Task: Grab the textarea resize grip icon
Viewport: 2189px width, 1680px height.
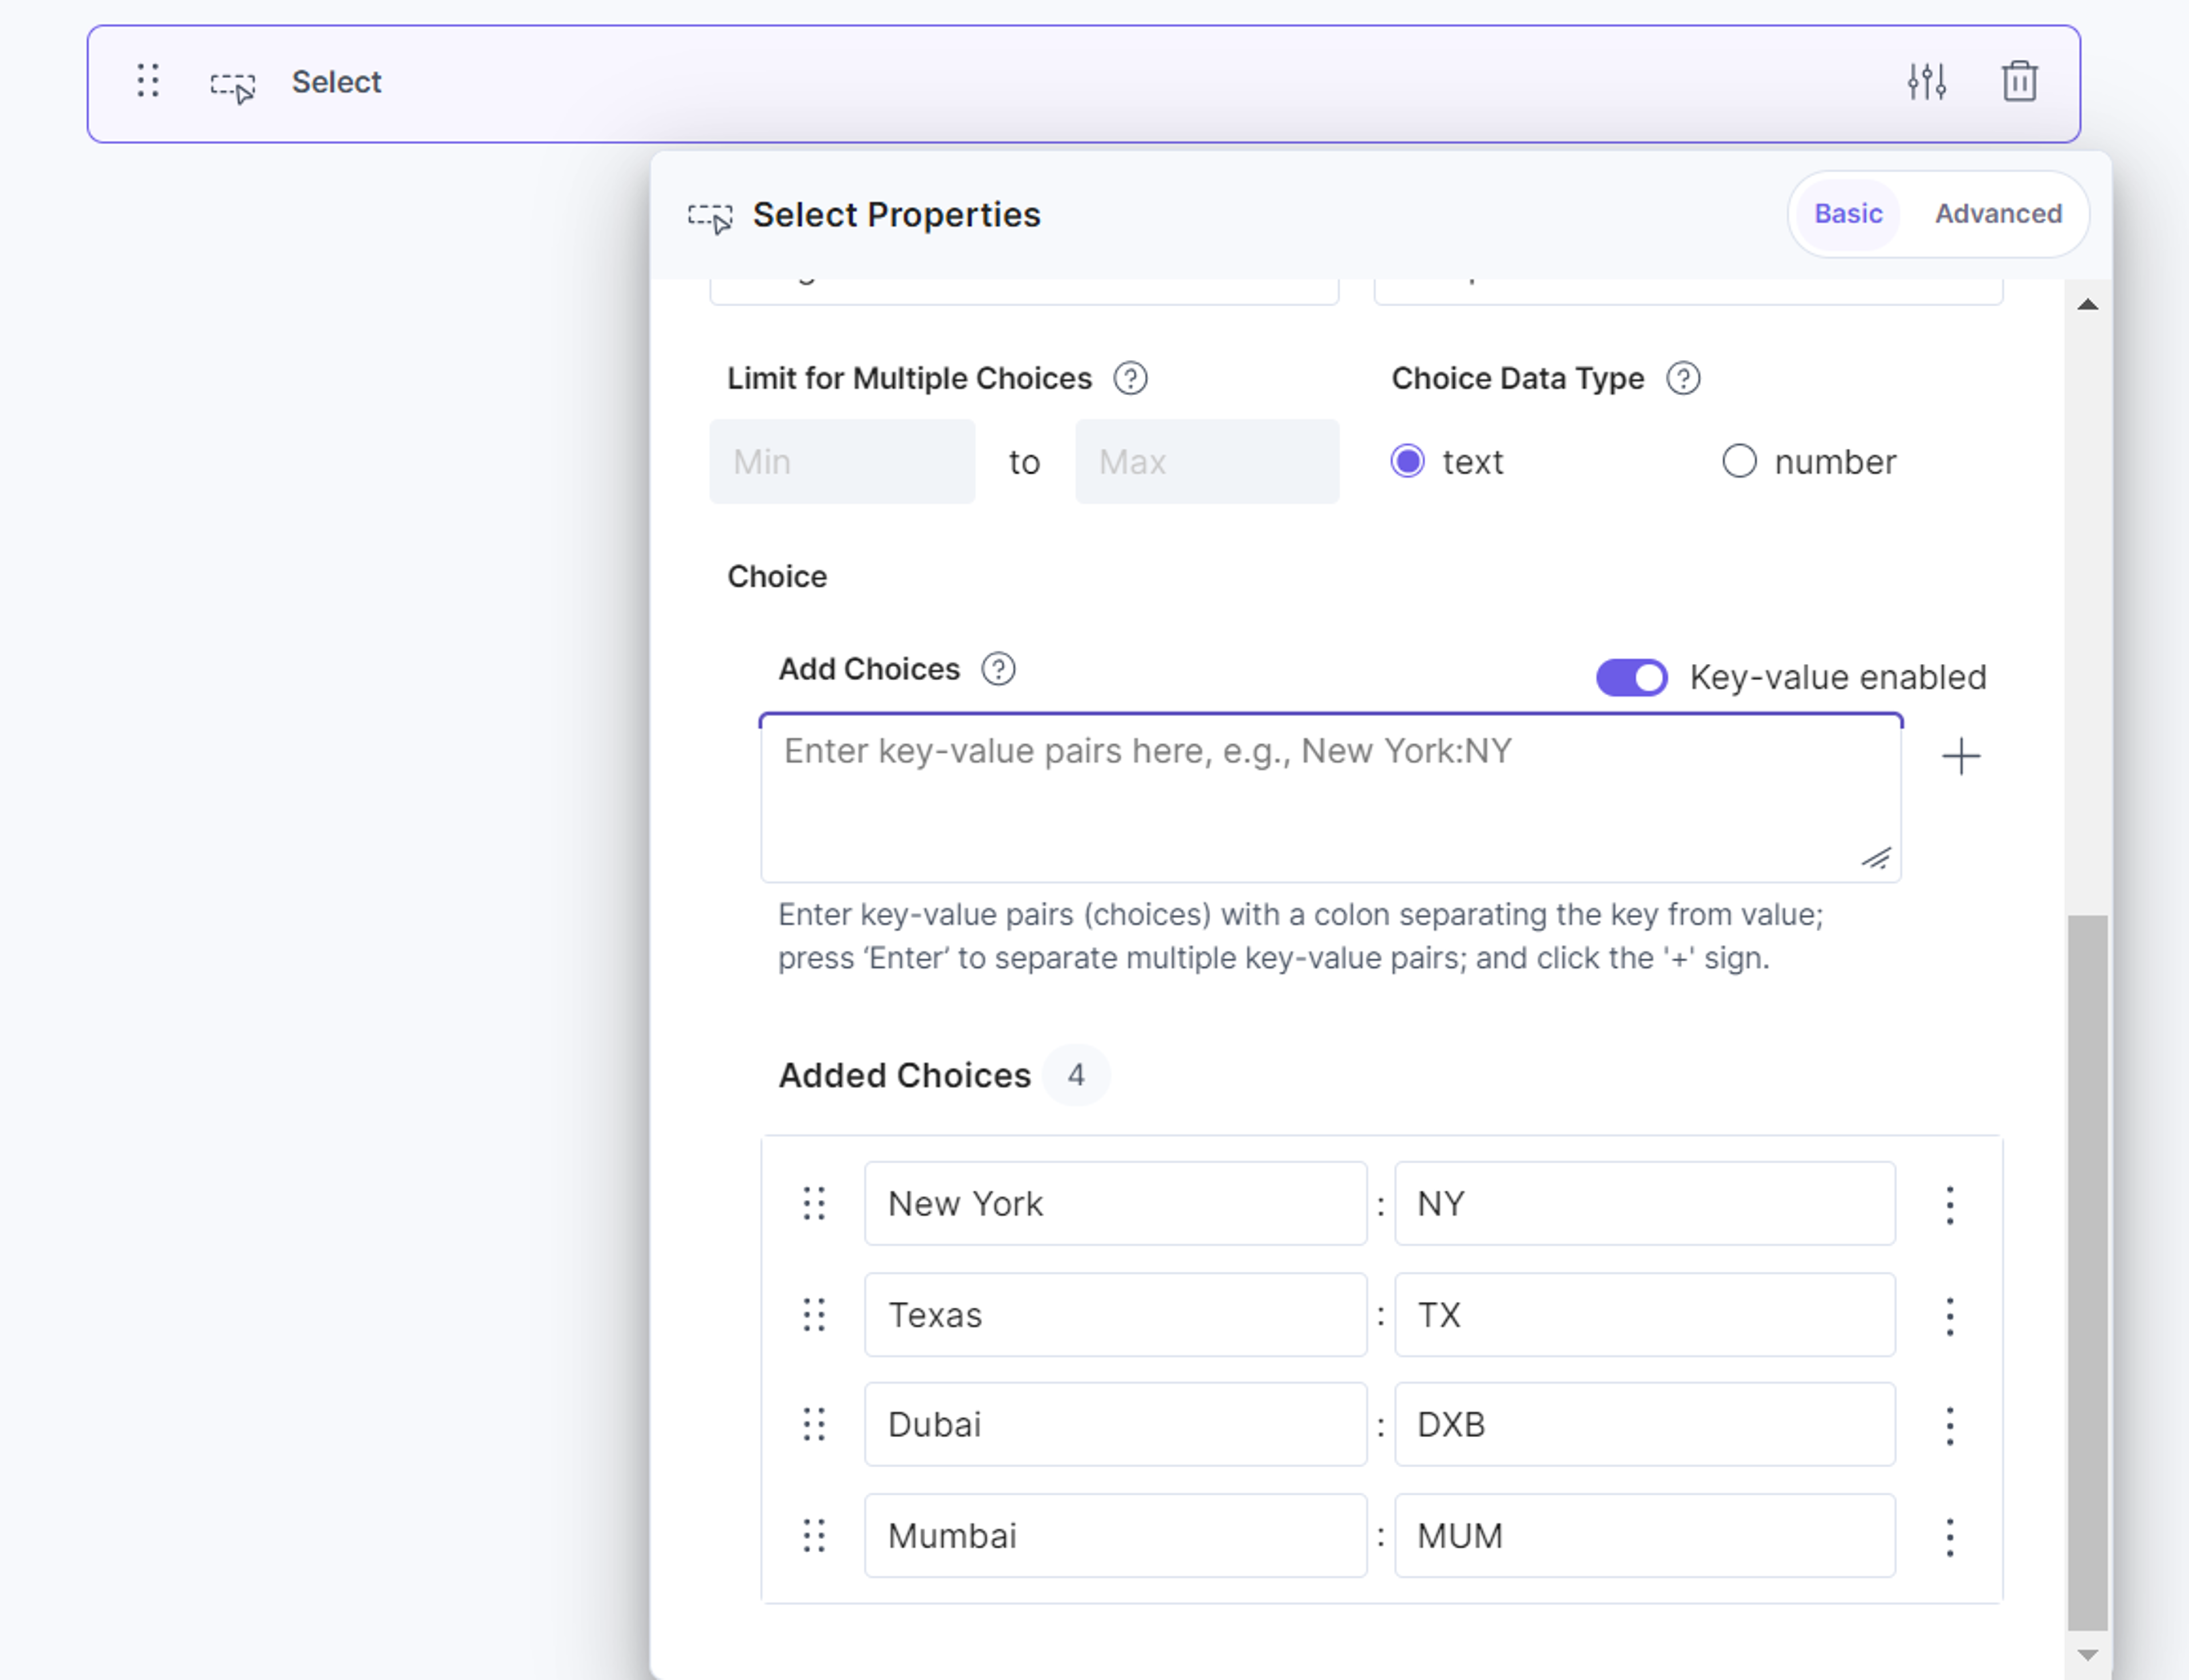Action: pos(1876,859)
